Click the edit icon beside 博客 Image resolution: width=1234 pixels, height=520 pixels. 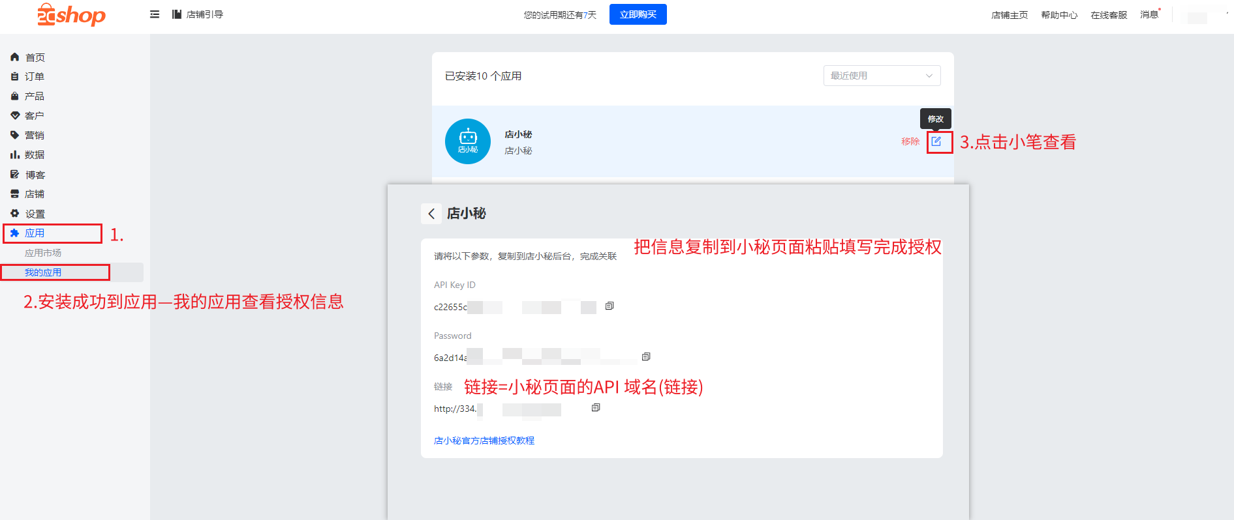14,175
